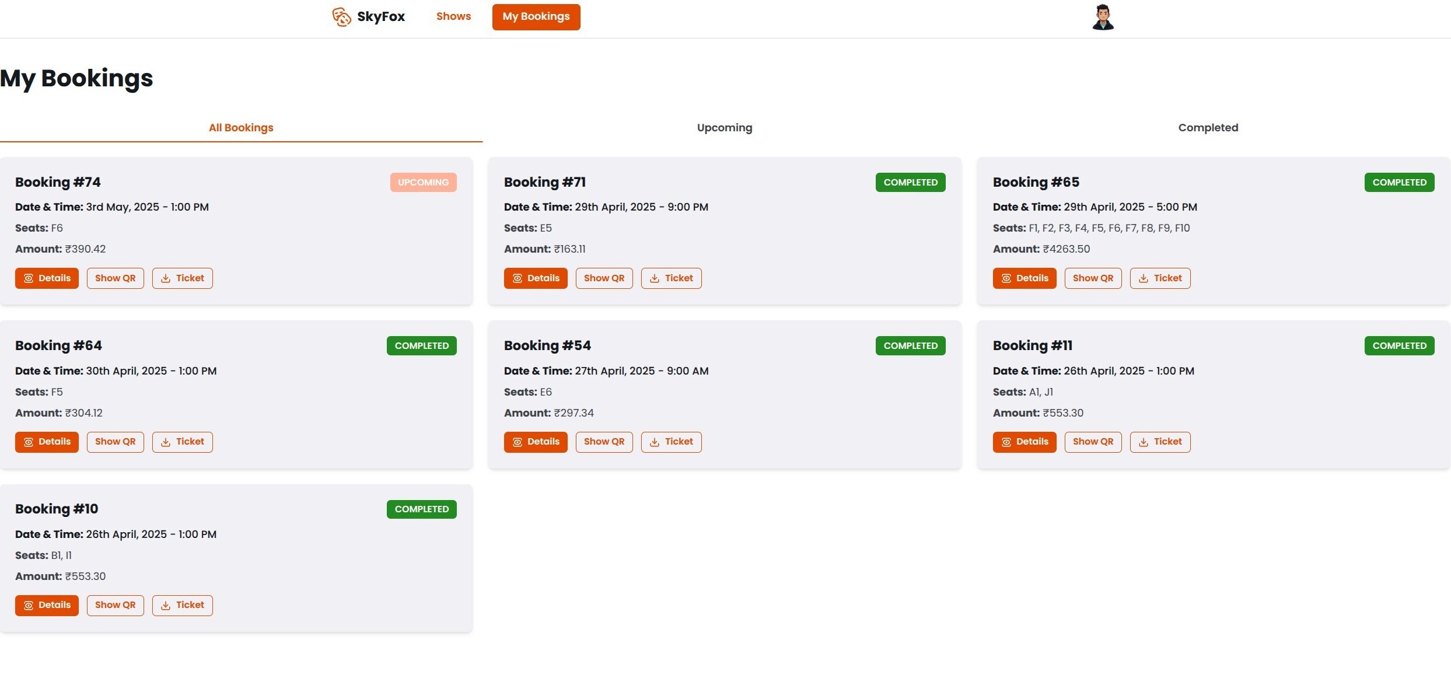Click the SkyFox logo icon
The height and width of the screenshot is (692, 1451).
click(x=341, y=17)
